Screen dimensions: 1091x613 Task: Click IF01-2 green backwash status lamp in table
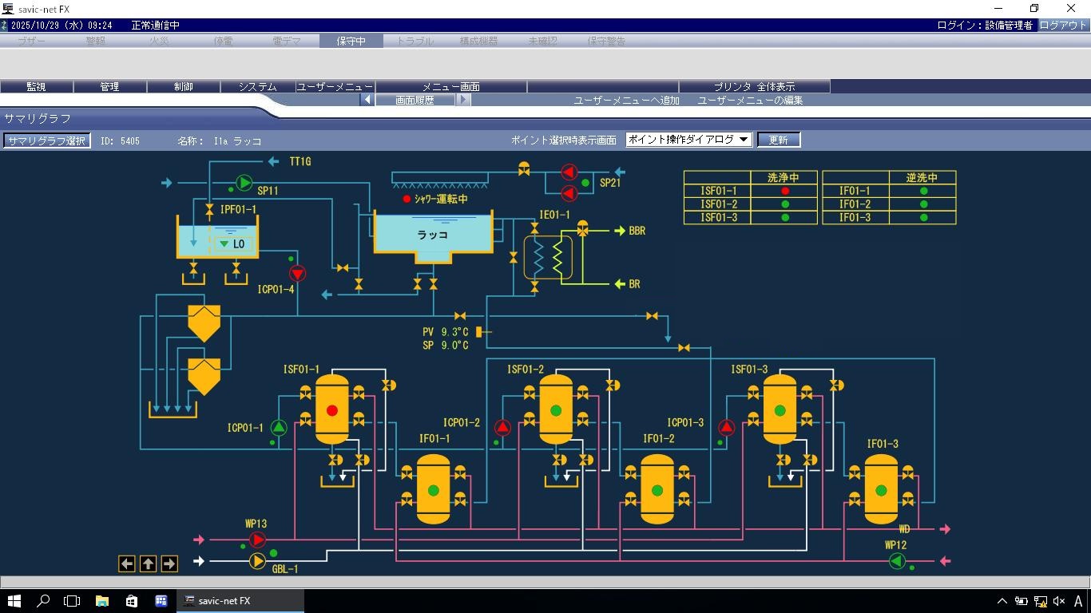coord(923,204)
